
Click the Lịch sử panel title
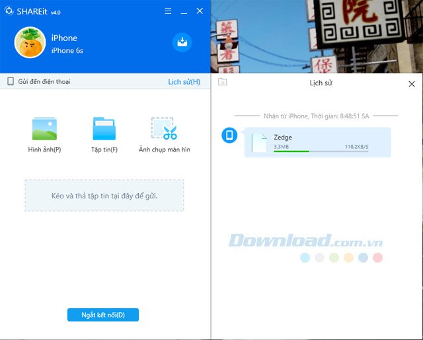click(321, 83)
